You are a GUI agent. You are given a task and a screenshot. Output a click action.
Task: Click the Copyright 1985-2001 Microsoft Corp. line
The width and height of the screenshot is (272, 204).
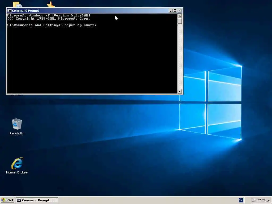point(49,19)
